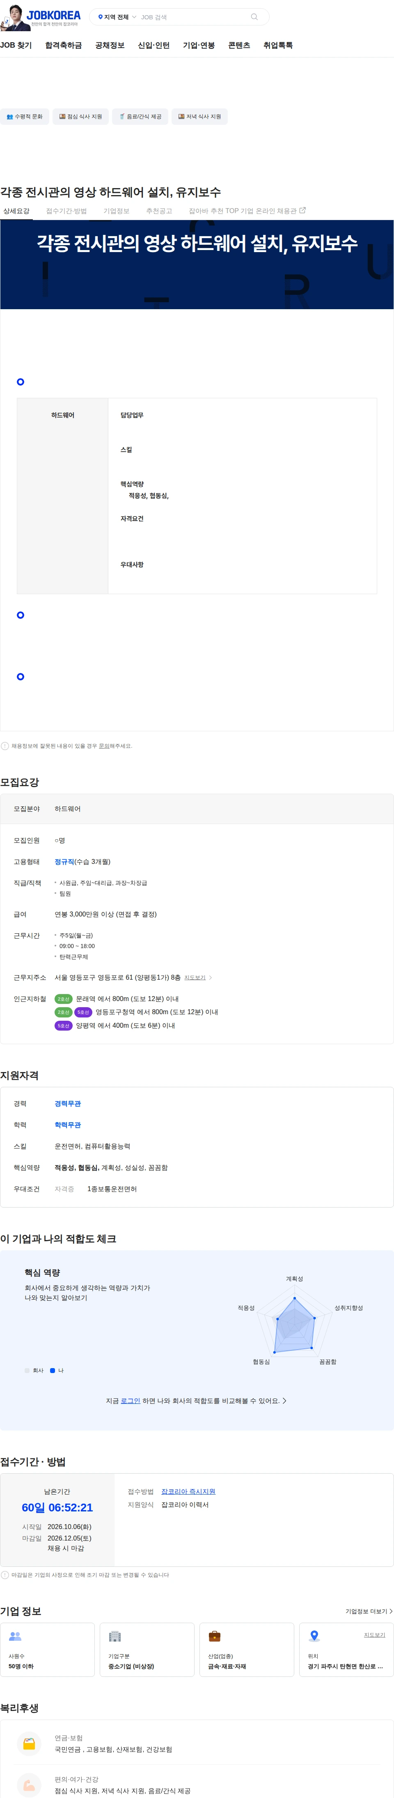Click the 연금·보험 benefit icon
This screenshot has width=394, height=1798.
[29, 1743]
